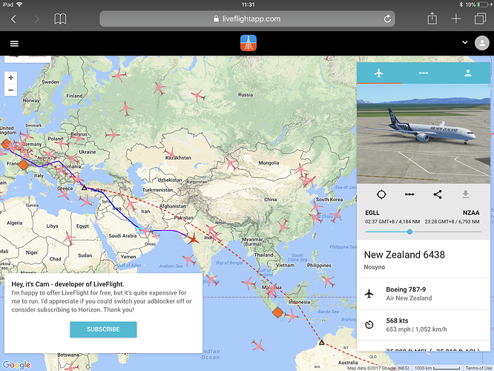This screenshot has height=371, width=494.
Task: Open pilot name Nosyno
Action: 375,267
